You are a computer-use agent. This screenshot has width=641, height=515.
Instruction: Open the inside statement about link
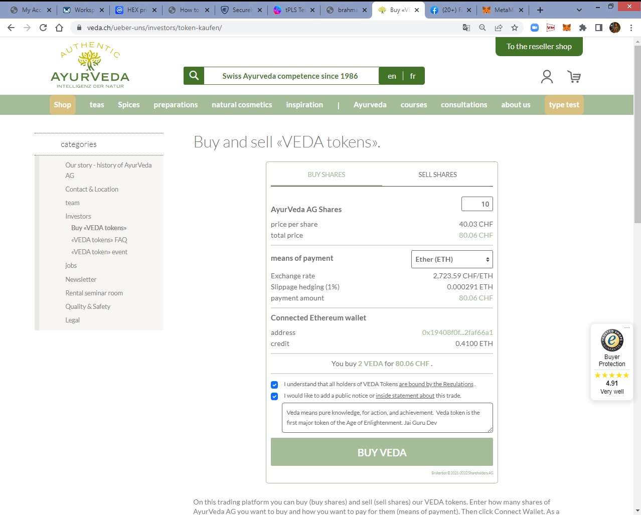tap(405, 396)
